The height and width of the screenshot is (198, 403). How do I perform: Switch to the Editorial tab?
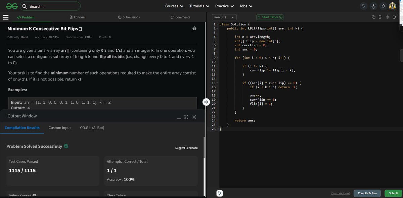77,17
